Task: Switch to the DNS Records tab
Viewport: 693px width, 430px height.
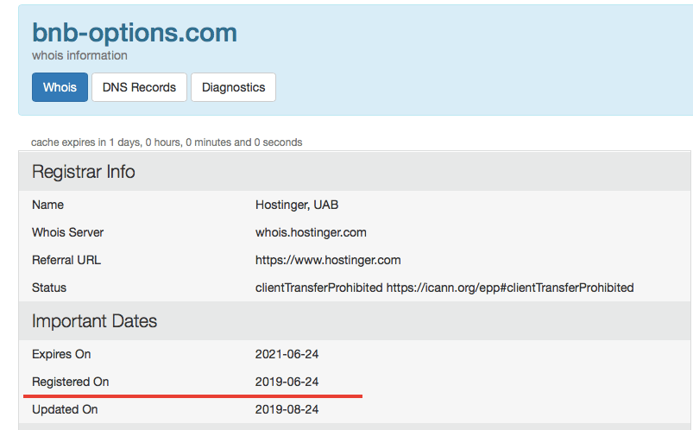Action: coord(139,87)
